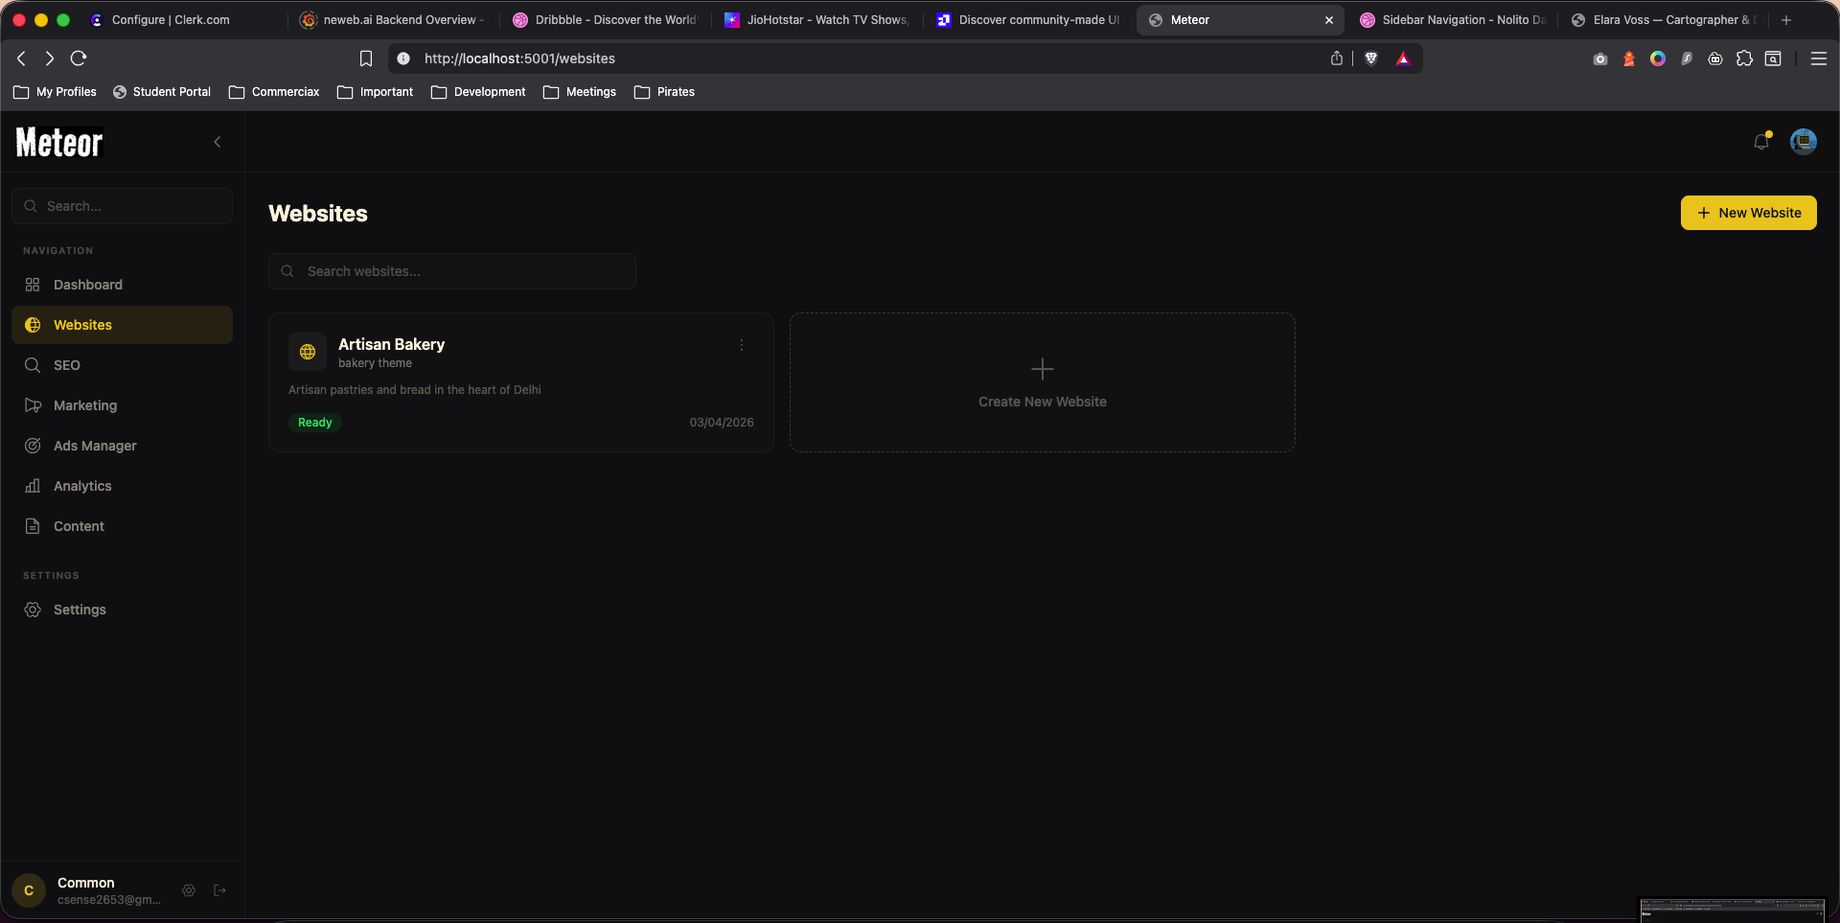Viewport: 1840px width, 923px height.
Task: Go to the SEO section
Action: pyautogui.click(x=66, y=365)
